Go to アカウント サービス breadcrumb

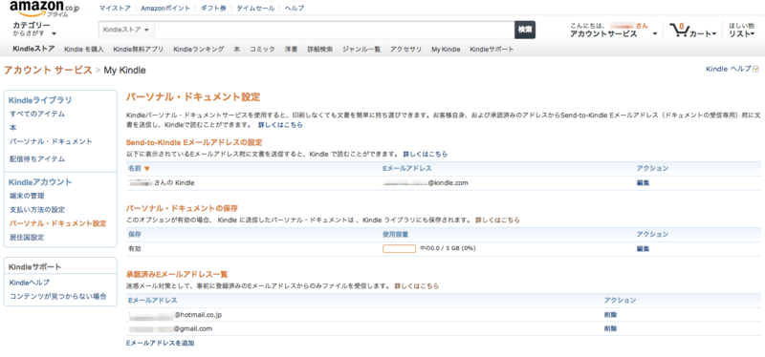click(x=48, y=70)
